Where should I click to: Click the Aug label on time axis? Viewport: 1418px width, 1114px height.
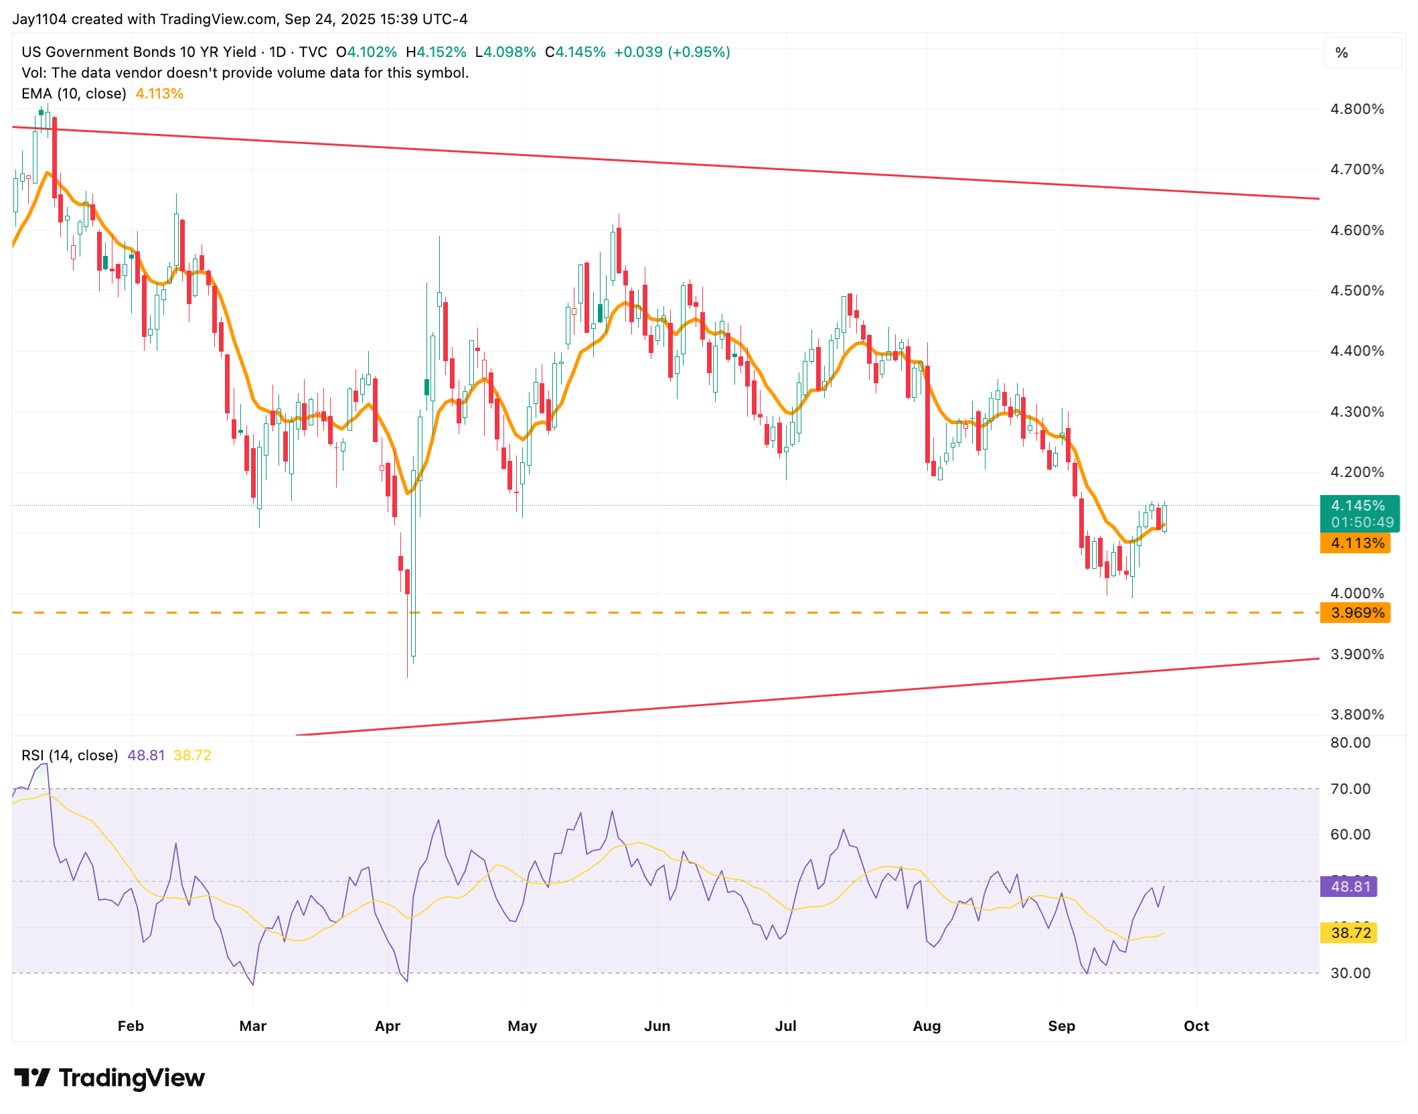coord(927,1026)
